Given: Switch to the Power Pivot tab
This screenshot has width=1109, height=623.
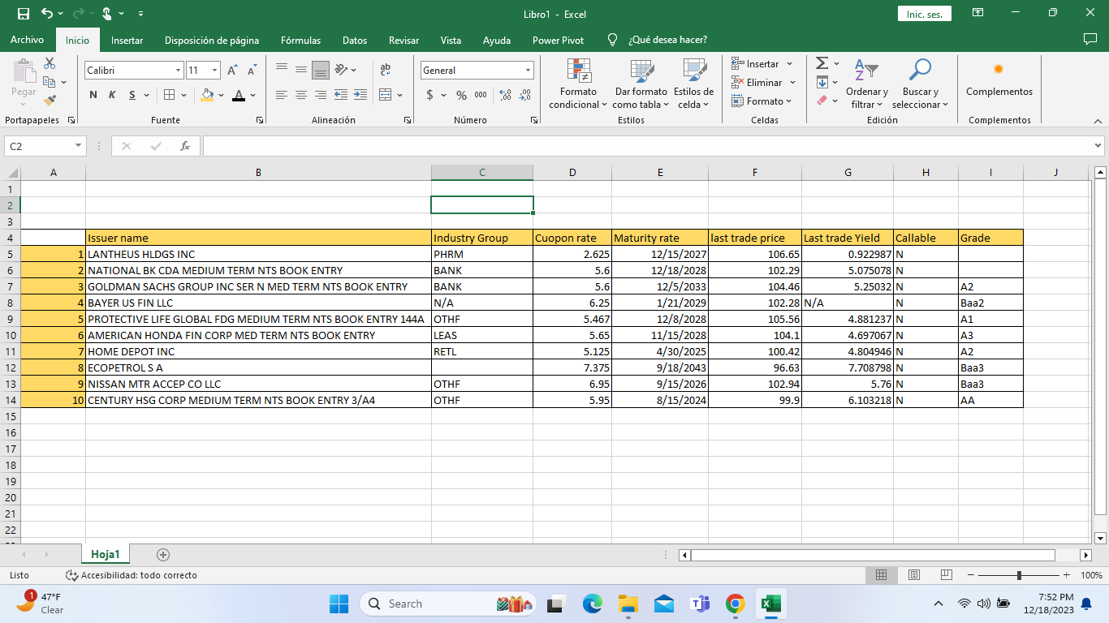Looking at the screenshot, I should 558,41.
